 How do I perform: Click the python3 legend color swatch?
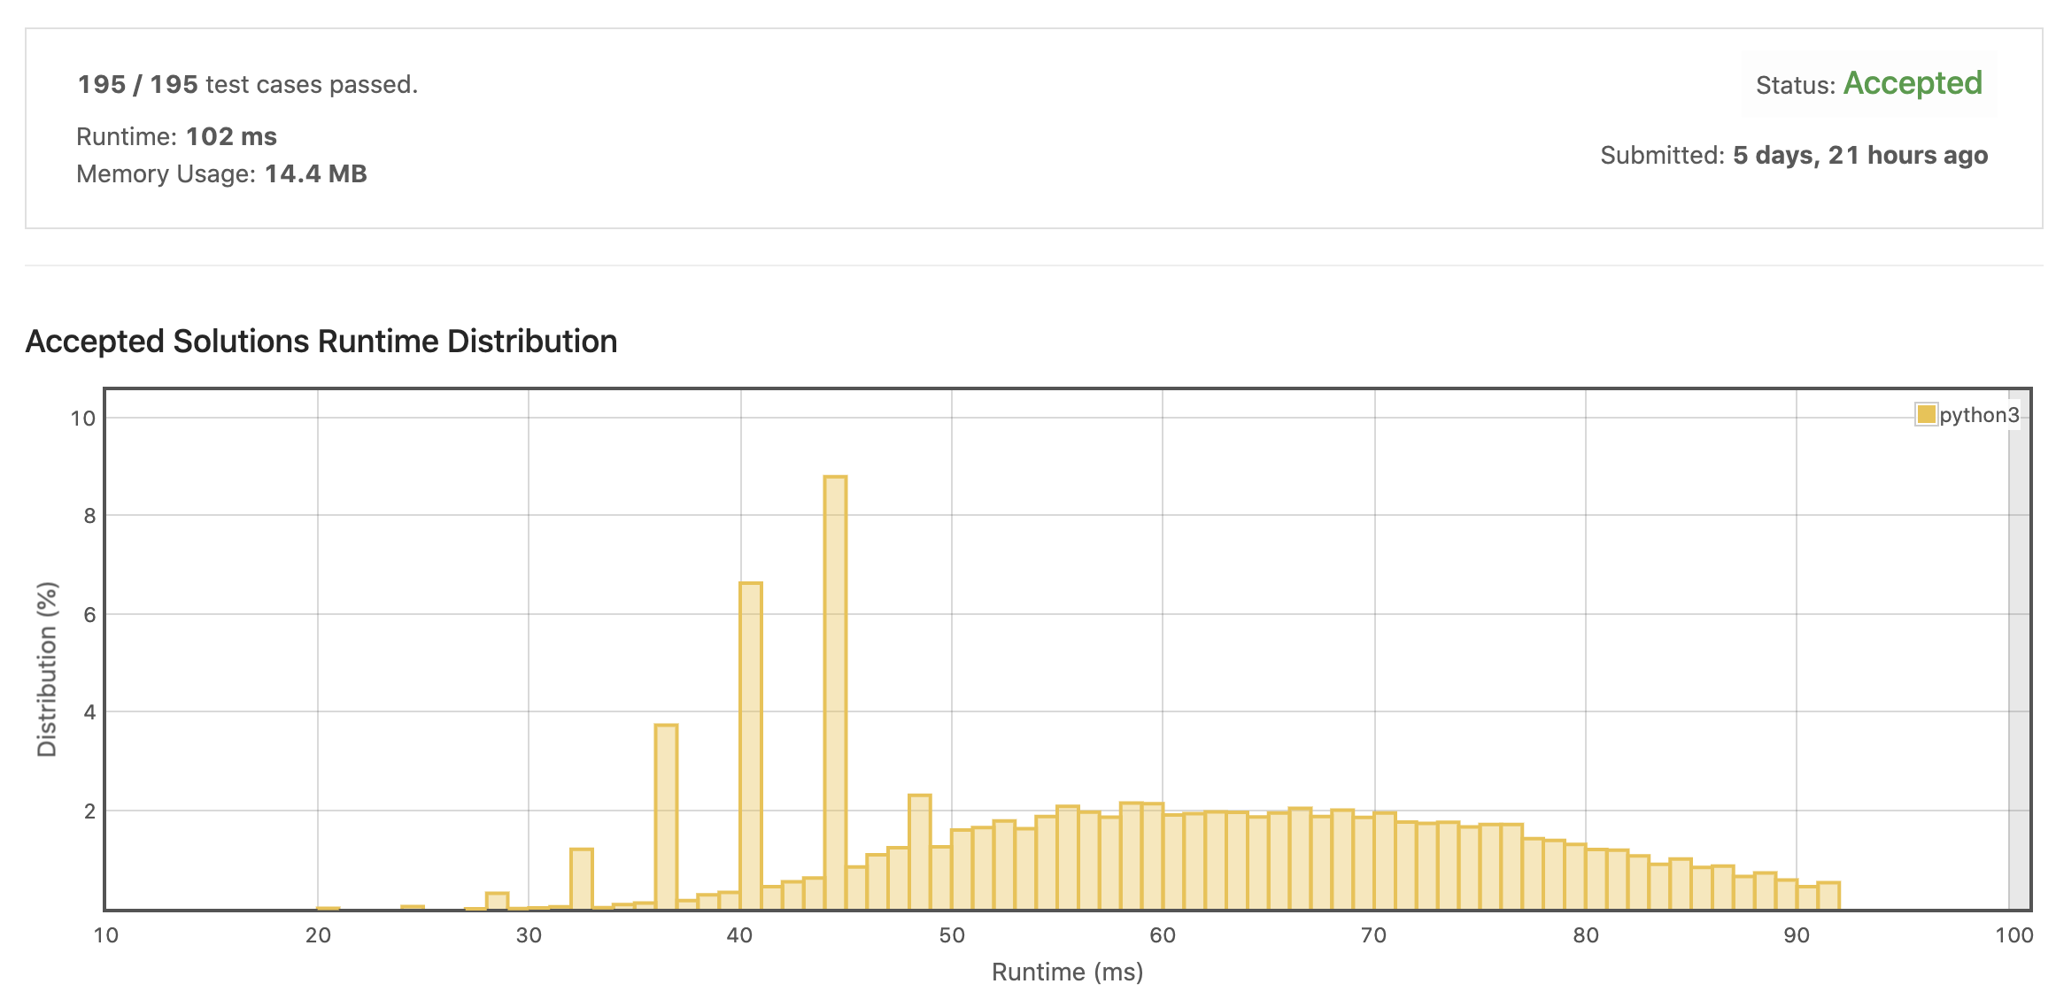[1925, 414]
